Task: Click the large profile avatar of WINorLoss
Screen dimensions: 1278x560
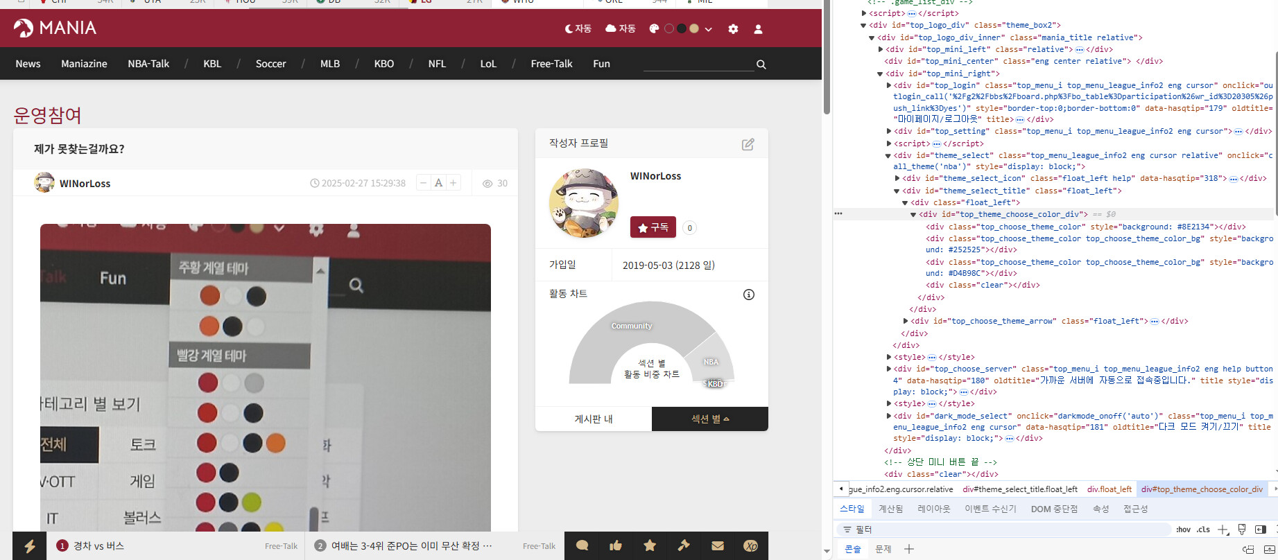Action: [x=583, y=203]
